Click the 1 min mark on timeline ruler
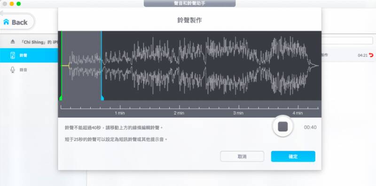Viewport: 376px width, 186px height. pos(120,113)
